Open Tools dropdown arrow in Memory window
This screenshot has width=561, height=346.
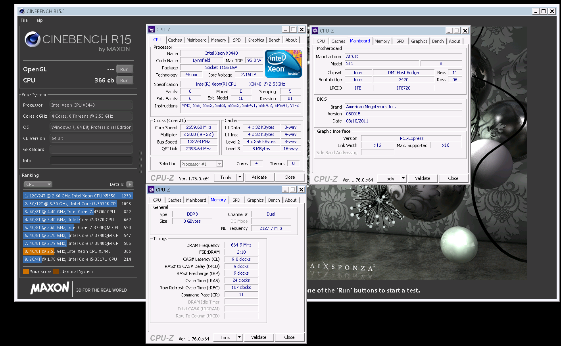[x=239, y=337]
